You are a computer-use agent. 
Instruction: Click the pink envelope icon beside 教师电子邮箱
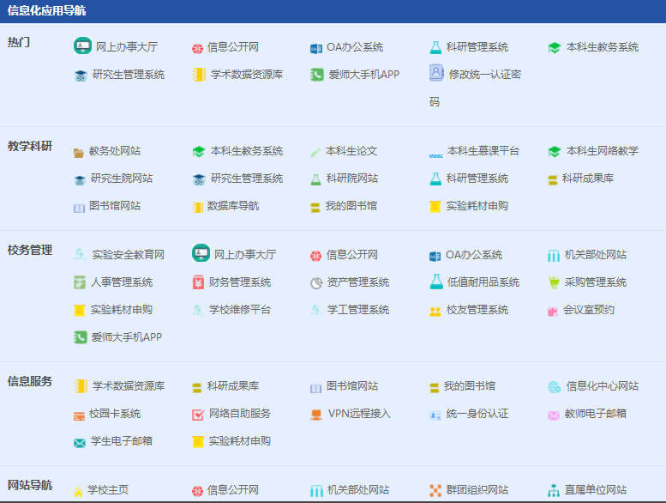point(554,415)
